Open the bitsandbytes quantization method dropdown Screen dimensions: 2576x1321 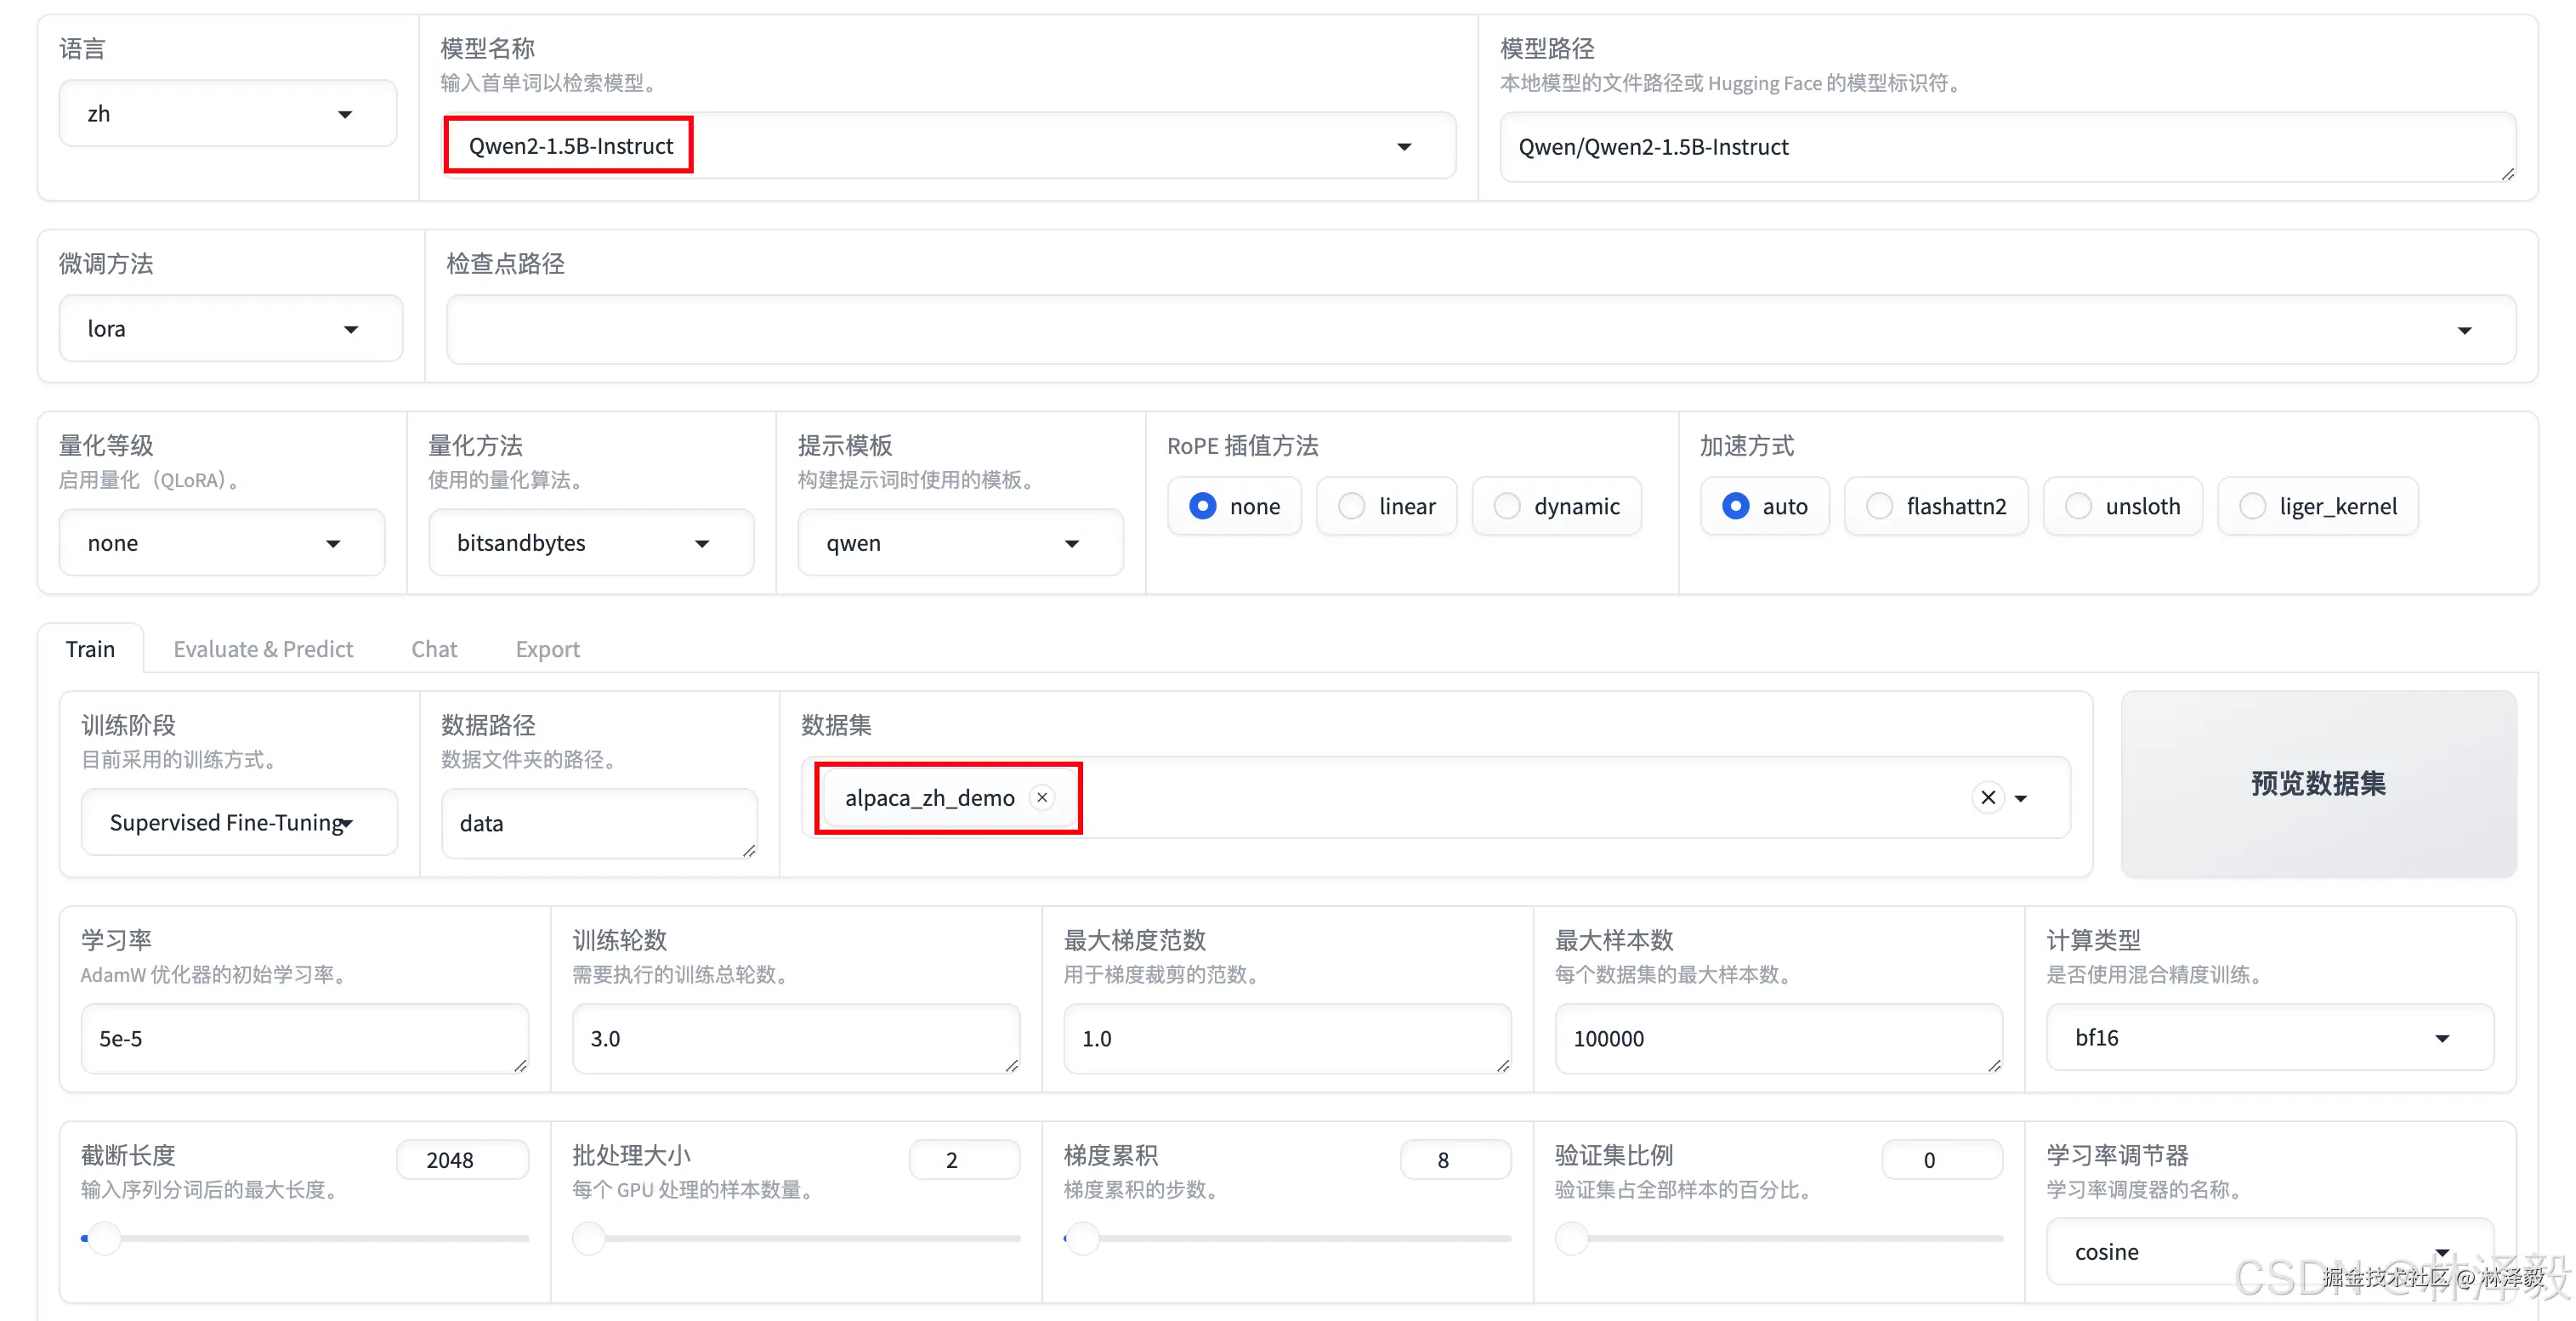(703, 542)
